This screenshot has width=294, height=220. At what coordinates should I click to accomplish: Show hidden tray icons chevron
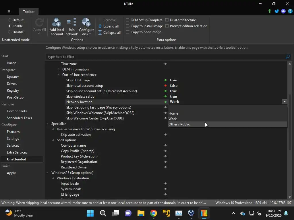(x=233, y=213)
